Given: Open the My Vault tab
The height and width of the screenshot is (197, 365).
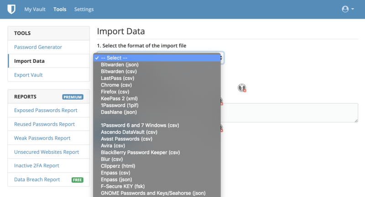Looking at the screenshot, I should tap(35, 9).
